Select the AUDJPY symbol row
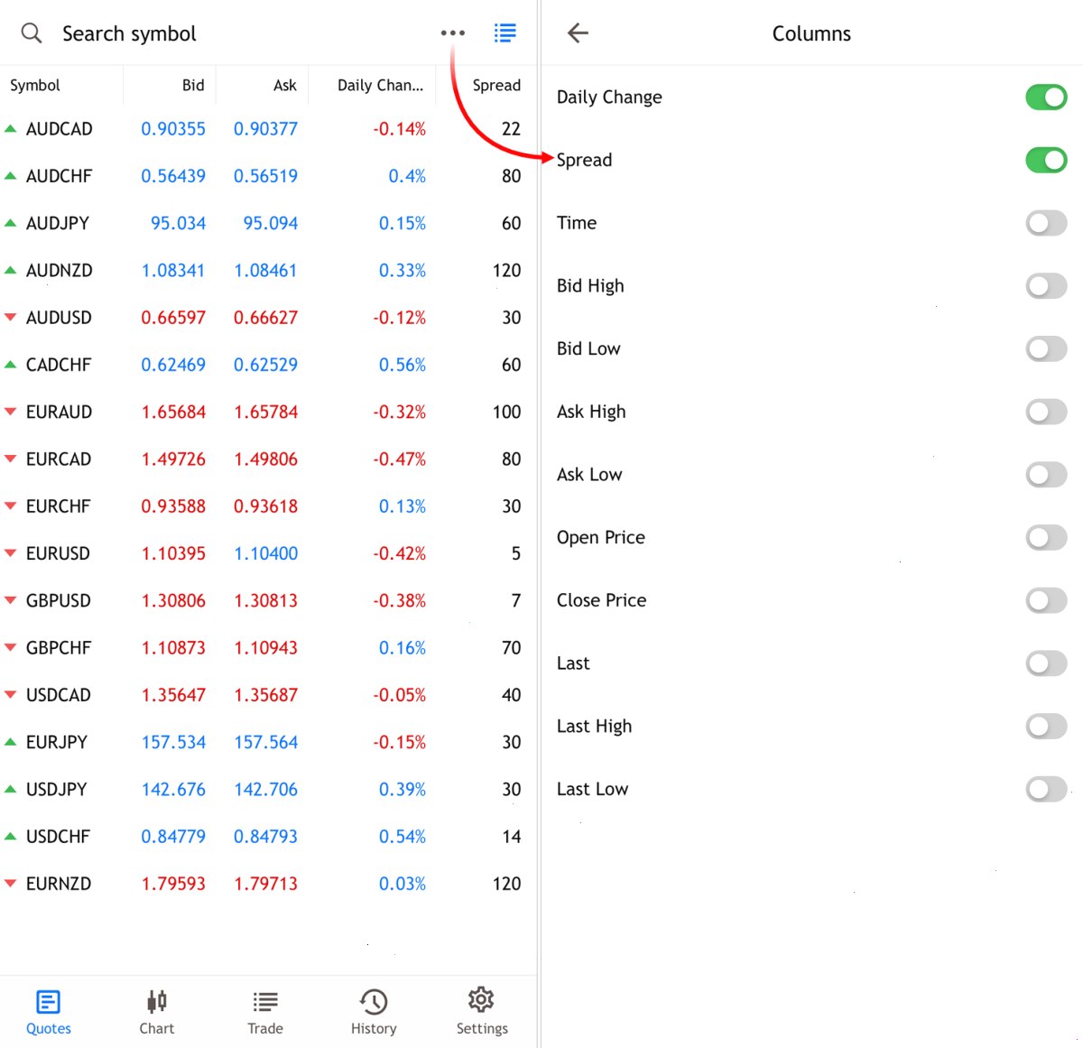Viewport: 1083px width, 1048px height. click(268, 223)
